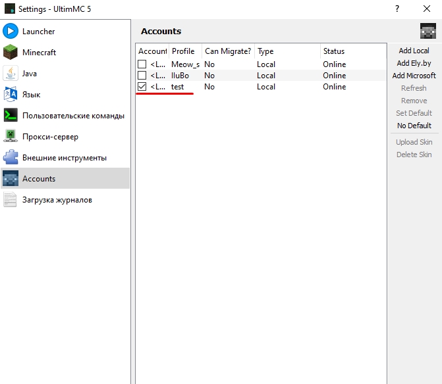442x384 pixels.
Task: Click the Remove account button
Action: (414, 101)
